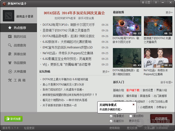Go to the 英雄出装 page
The width and height of the screenshot is (175, 131).
[19, 54]
